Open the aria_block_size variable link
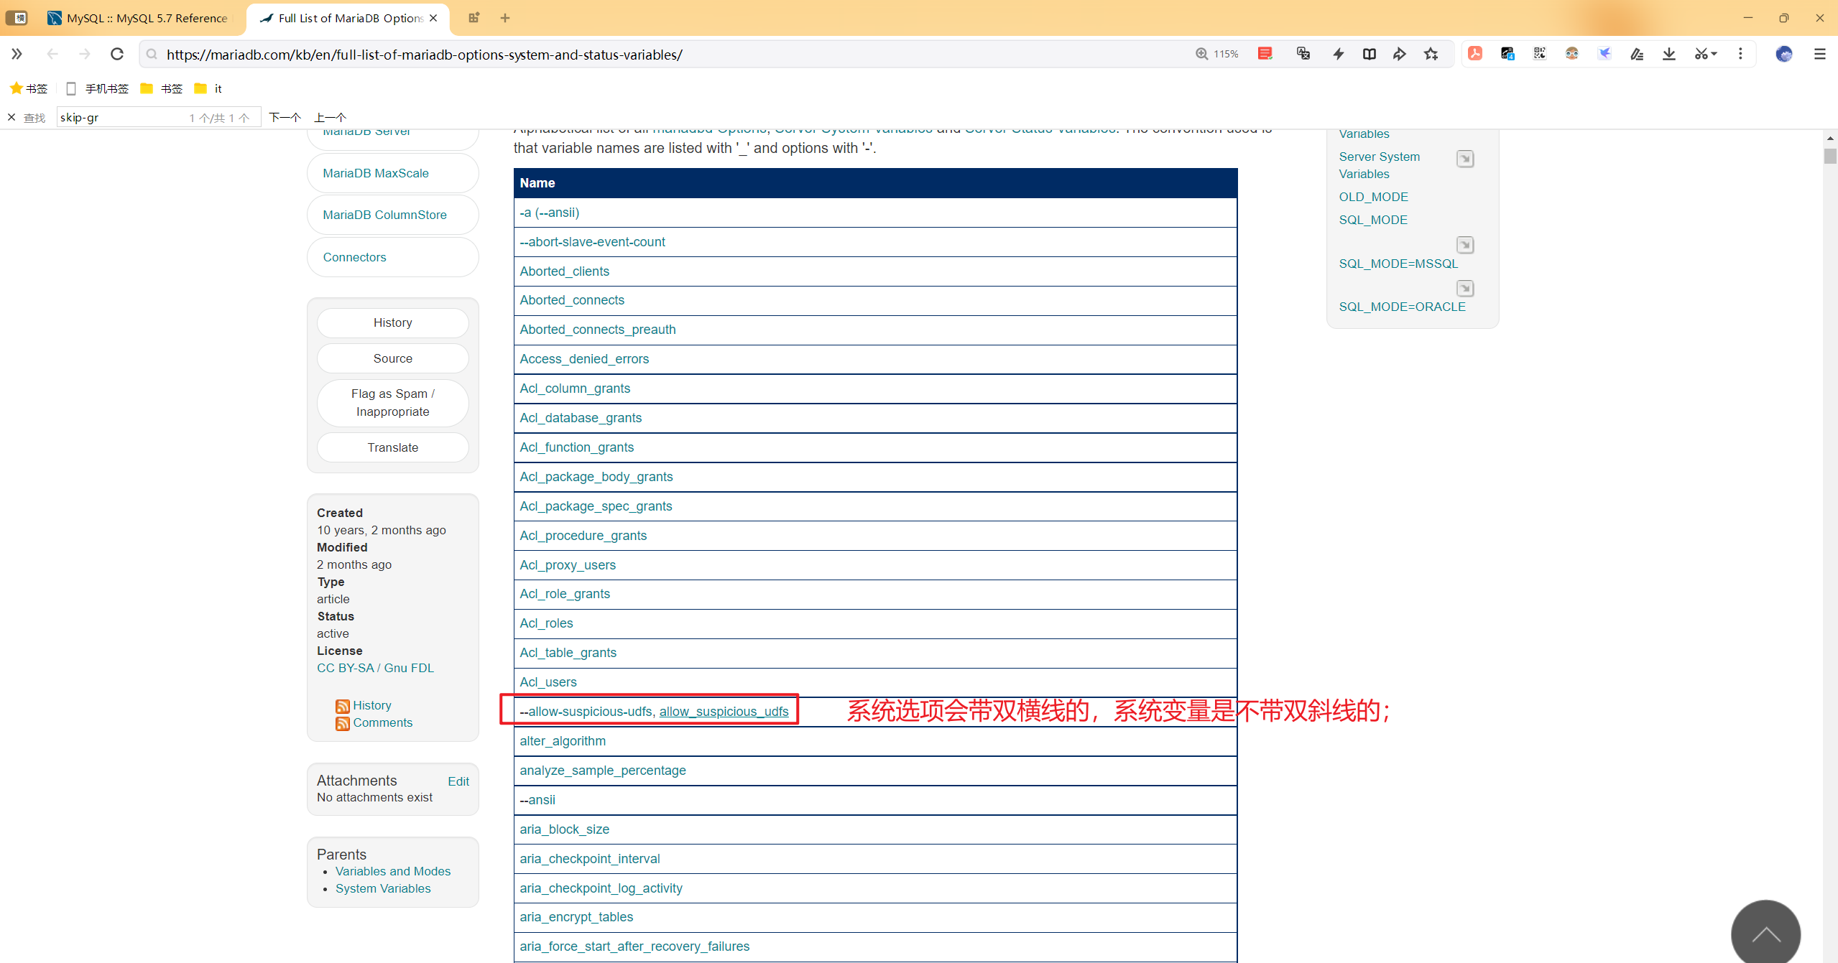The image size is (1838, 963). [564, 829]
